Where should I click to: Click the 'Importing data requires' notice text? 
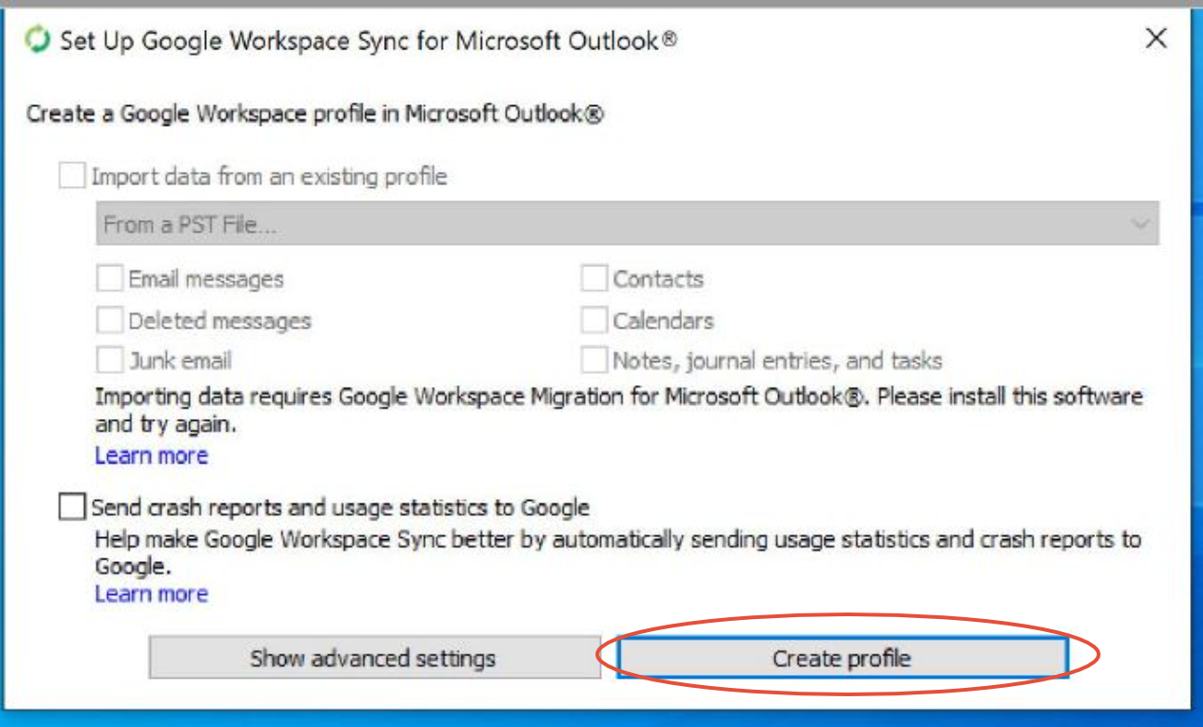[x=619, y=411]
